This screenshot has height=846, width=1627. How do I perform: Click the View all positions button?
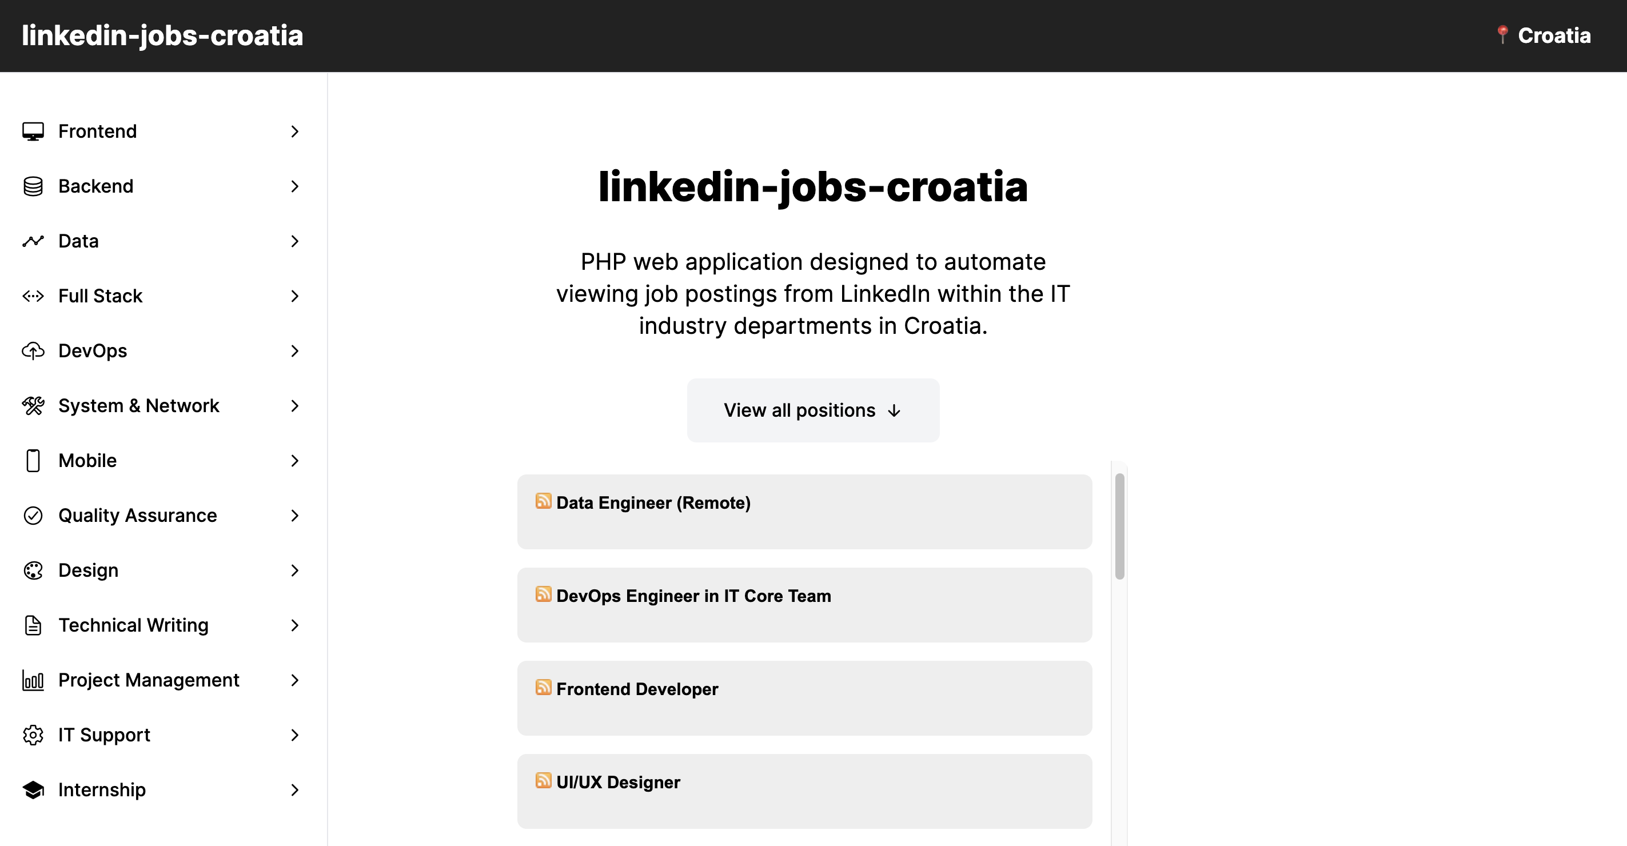pyautogui.click(x=812, y=410)
